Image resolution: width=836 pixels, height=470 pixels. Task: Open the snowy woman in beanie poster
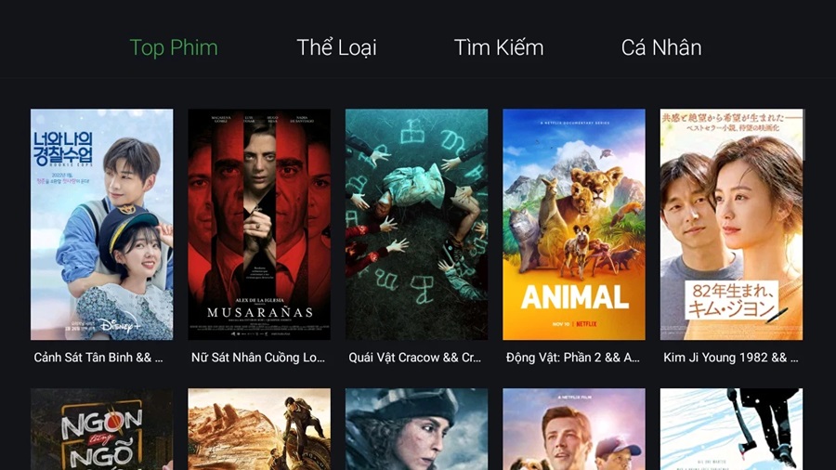(x=416, y=429)
